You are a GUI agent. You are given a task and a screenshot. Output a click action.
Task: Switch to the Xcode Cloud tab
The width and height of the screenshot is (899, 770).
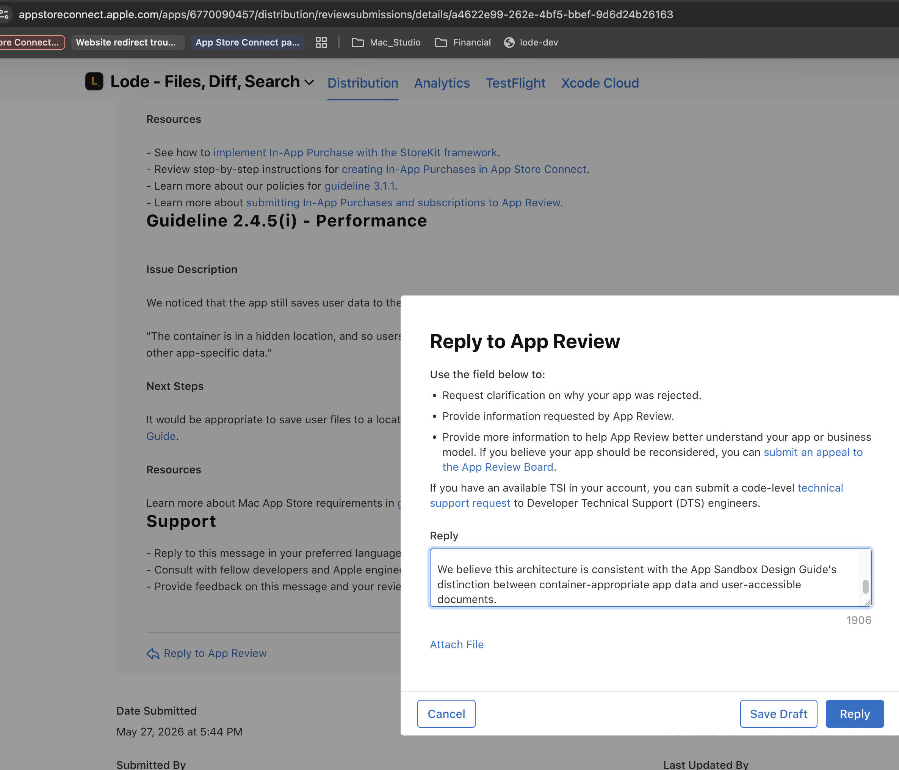[x=600, y=83]
